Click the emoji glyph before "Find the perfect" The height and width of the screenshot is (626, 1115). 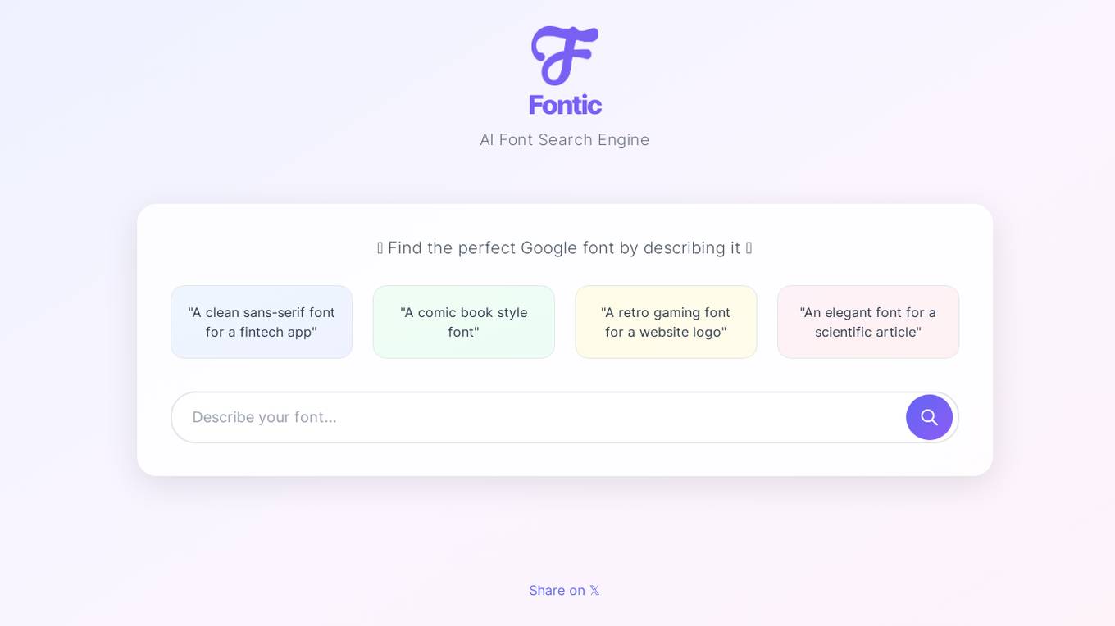[380, 248]
